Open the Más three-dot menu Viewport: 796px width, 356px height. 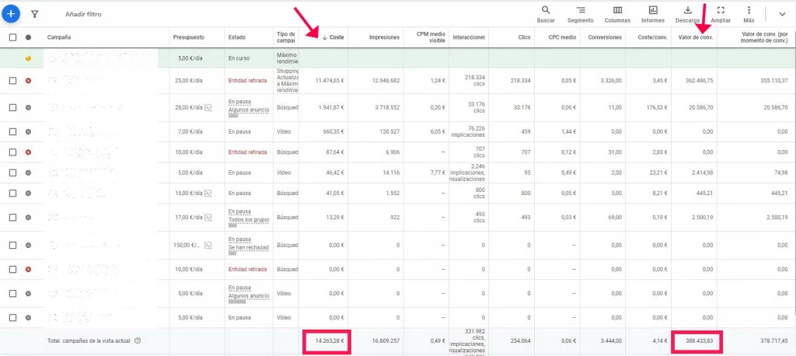(749, 13)
